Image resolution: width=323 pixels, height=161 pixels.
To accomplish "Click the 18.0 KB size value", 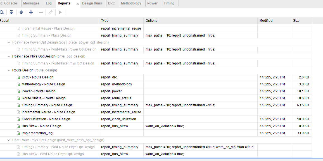I will tap(303, 119).
